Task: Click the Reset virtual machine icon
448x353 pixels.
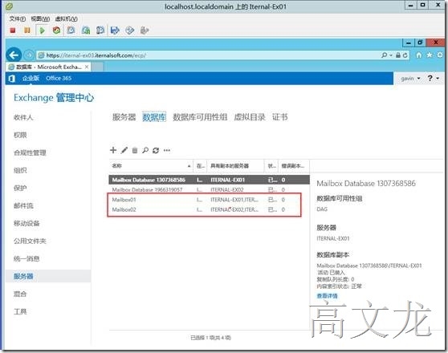Action: click(56, 30)
